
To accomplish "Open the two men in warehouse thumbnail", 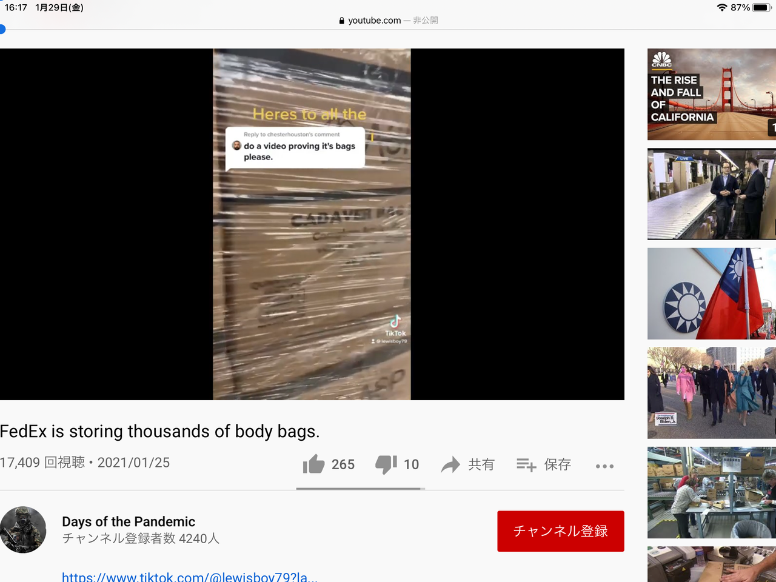I will (712, 194).
